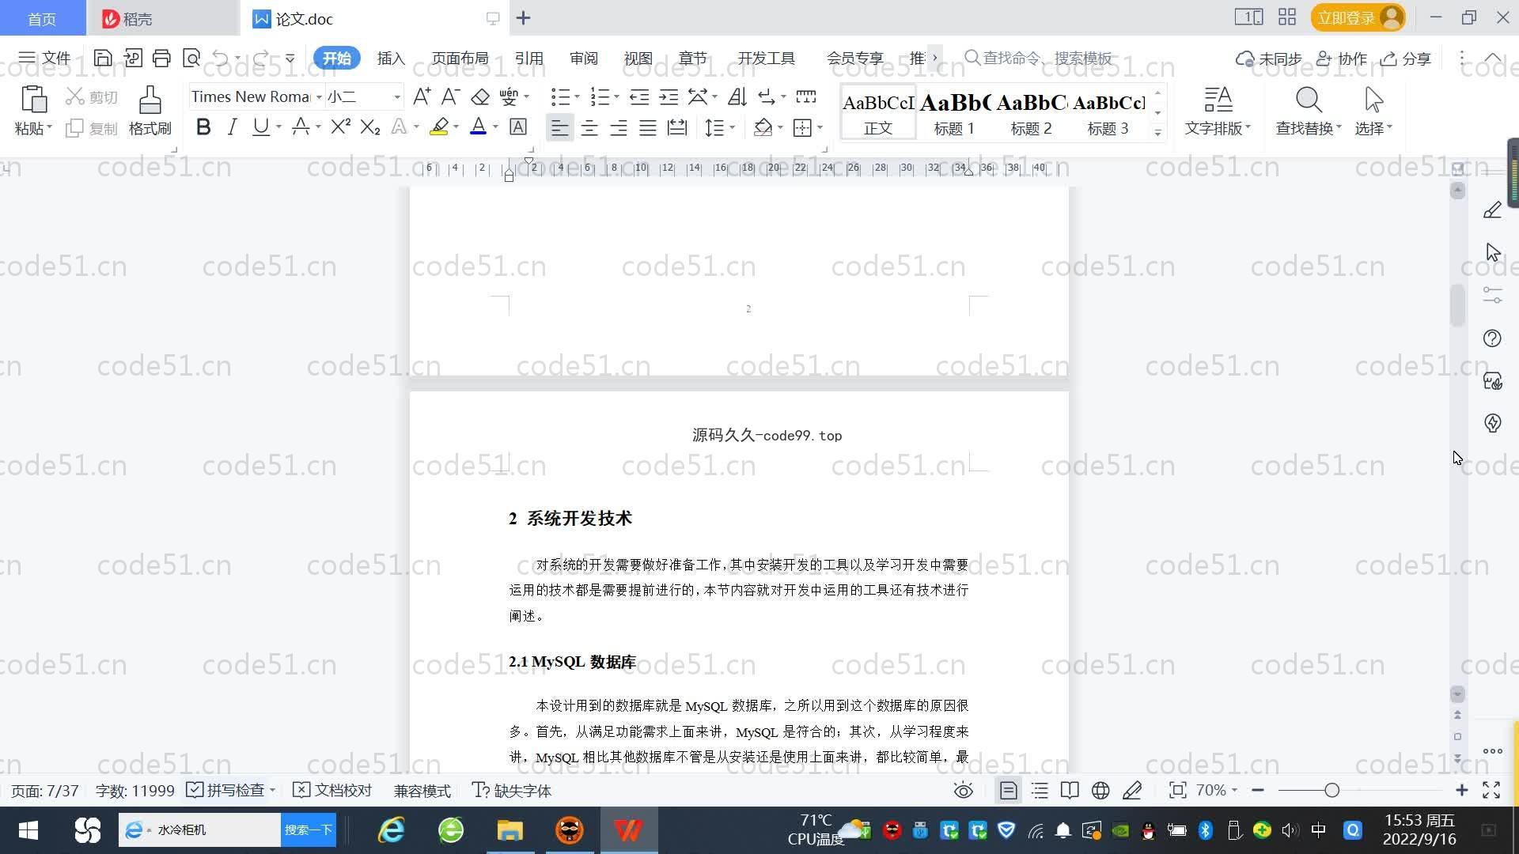Viewport: 1519px width, 854px height.
Task: Click the highlight color swatch
Action: 439,127
